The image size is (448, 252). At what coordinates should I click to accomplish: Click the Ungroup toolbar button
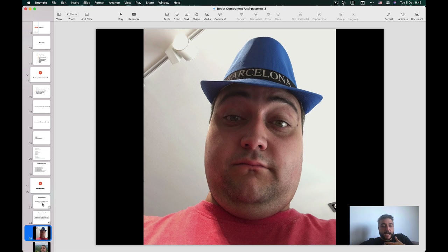coord(353,16)
